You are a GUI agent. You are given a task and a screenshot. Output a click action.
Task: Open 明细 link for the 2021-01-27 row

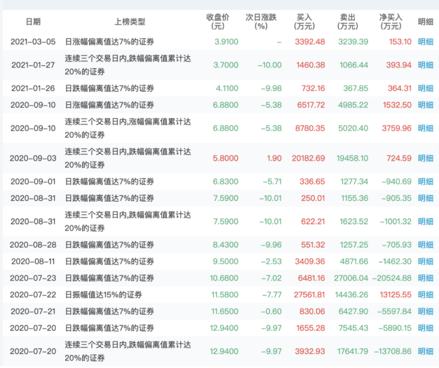pos(426,65)
